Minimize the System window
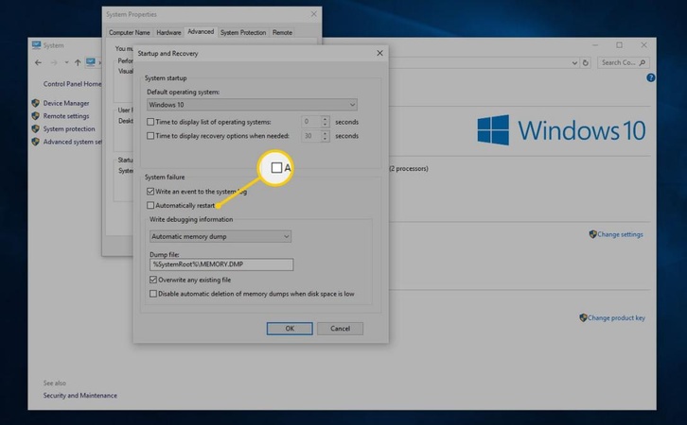 pos(595,45)
